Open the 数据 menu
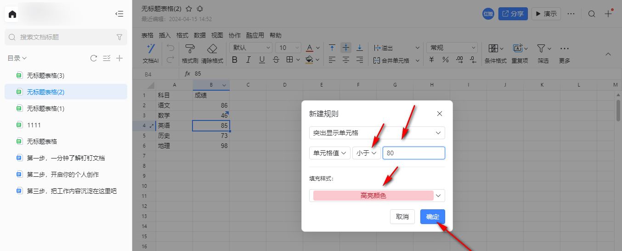 pos(199,35)
